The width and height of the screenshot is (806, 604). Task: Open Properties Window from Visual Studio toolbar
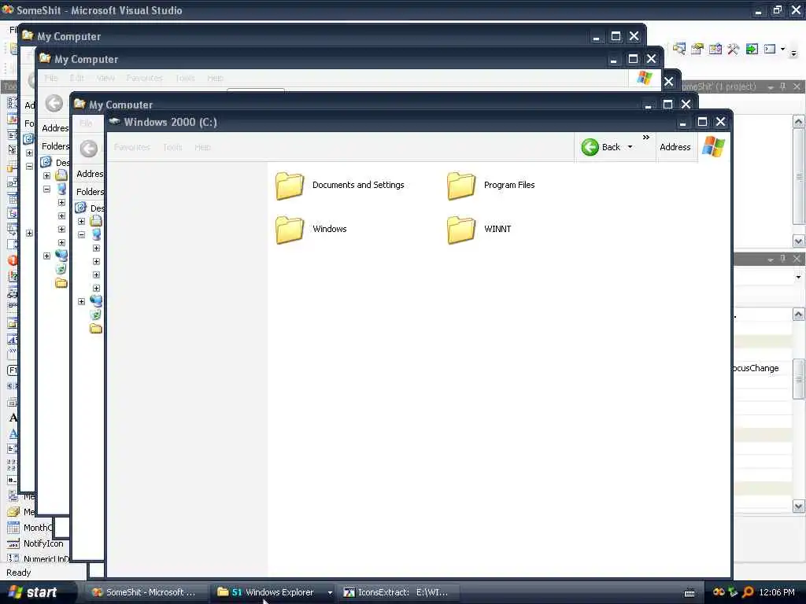[697, 49]
